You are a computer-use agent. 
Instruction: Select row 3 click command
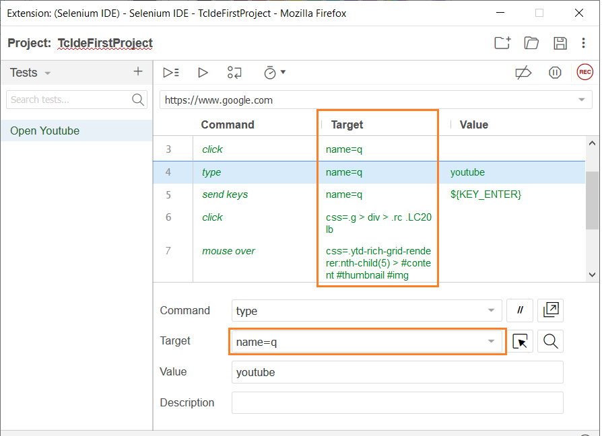point(368,149)
